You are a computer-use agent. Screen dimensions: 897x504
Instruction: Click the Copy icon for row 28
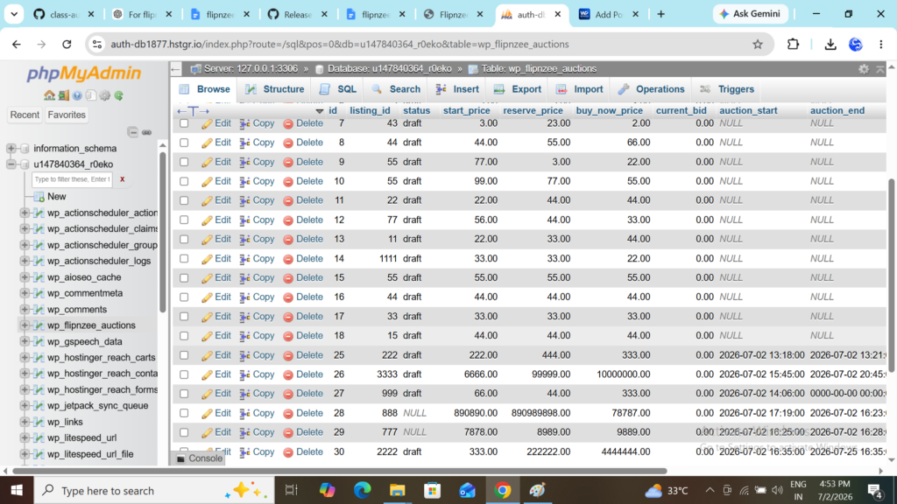pyautogui.click(x=245, y=413)
